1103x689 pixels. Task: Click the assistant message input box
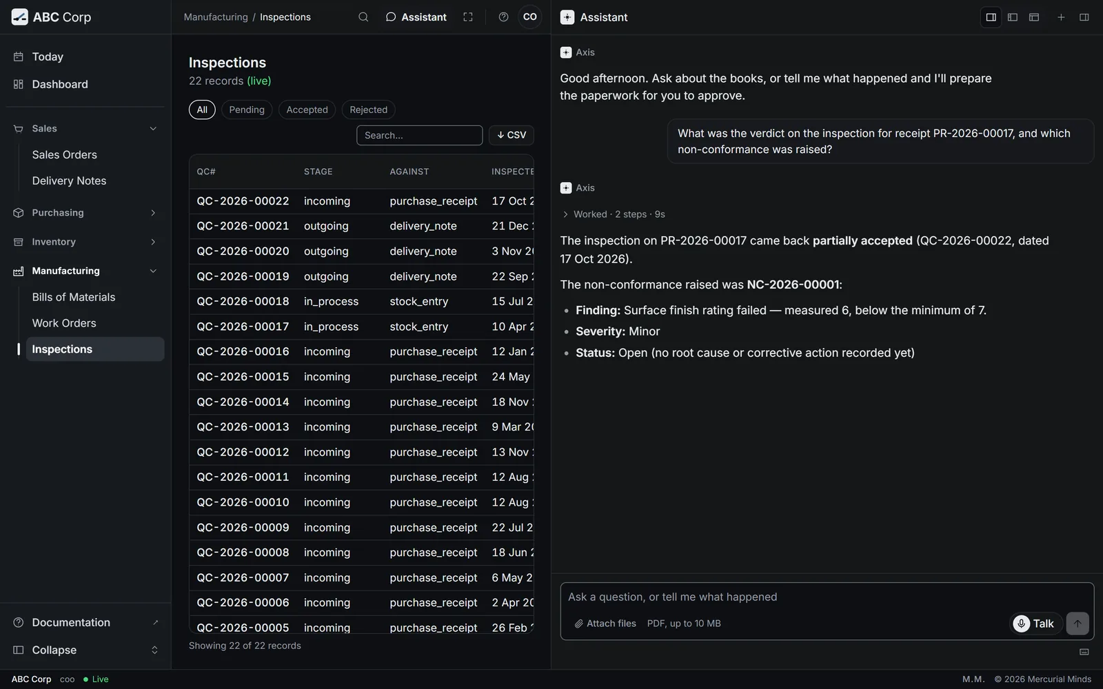(x=827, y=597)
